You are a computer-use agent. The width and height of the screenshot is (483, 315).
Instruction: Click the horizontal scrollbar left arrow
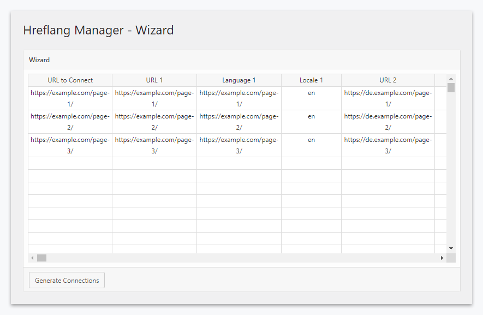(x=32, y=258)
